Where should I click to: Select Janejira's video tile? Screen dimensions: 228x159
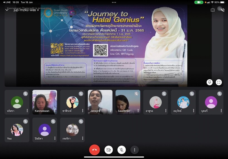(x=100, y=102)
